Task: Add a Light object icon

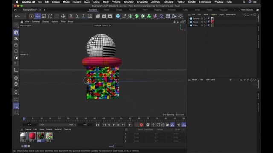Action: pos(180,16)
